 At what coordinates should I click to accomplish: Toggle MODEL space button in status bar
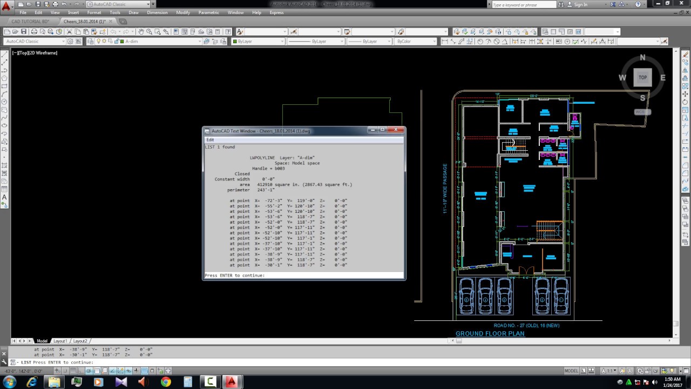pos(571,371)
